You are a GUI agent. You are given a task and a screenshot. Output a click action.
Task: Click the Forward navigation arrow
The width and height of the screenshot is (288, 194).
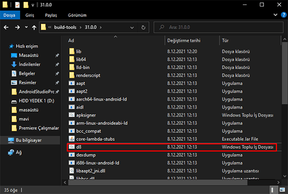(x=18, y=28)
